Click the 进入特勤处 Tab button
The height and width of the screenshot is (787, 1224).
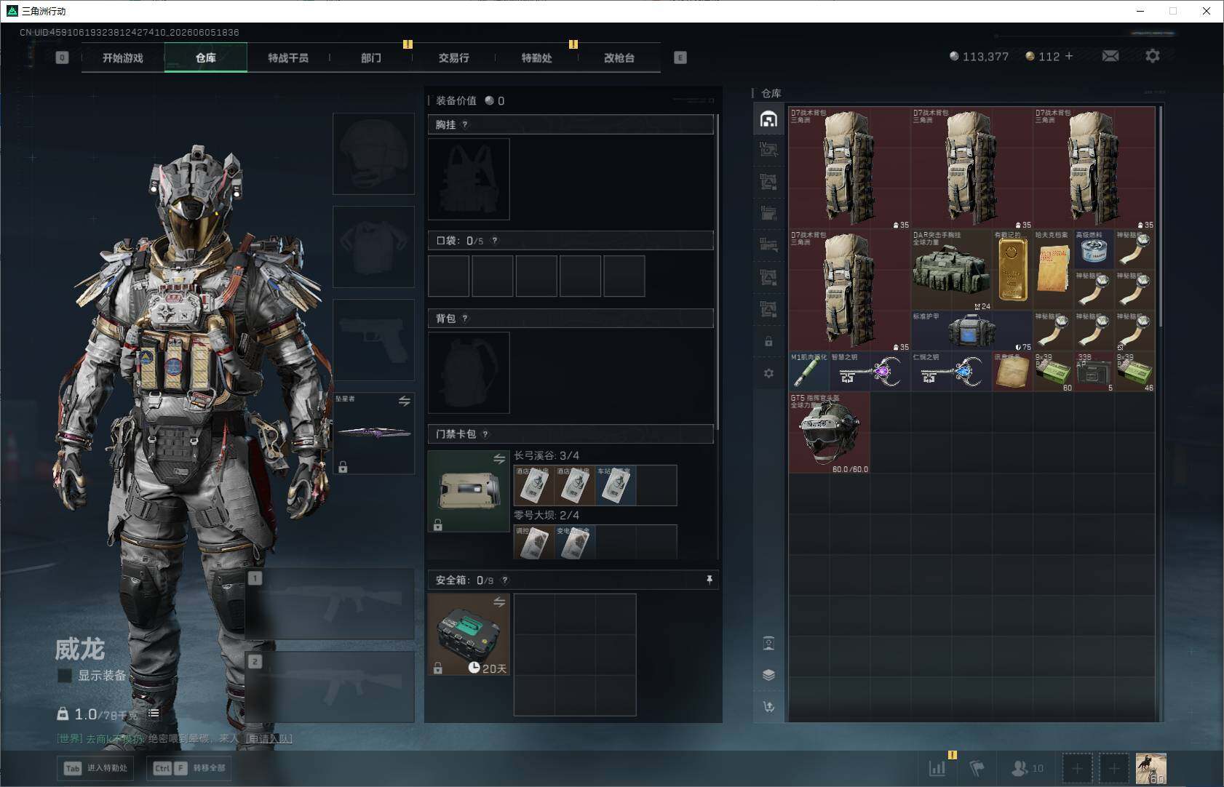(x=96, y=768)
